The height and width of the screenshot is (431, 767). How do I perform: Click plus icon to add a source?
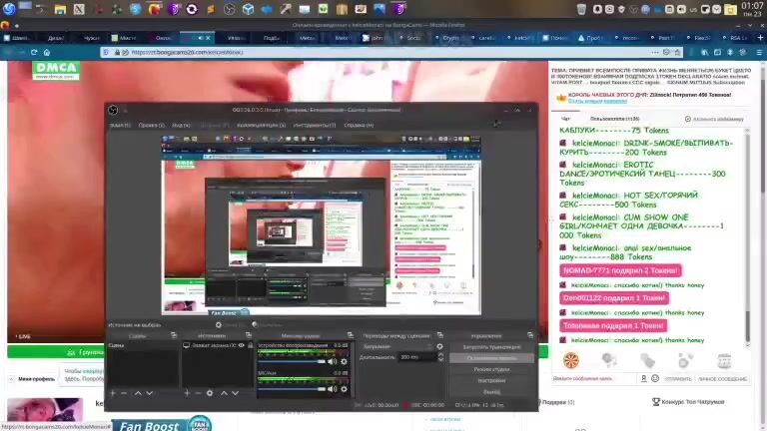pyautogui.click(x=187, y=393)
